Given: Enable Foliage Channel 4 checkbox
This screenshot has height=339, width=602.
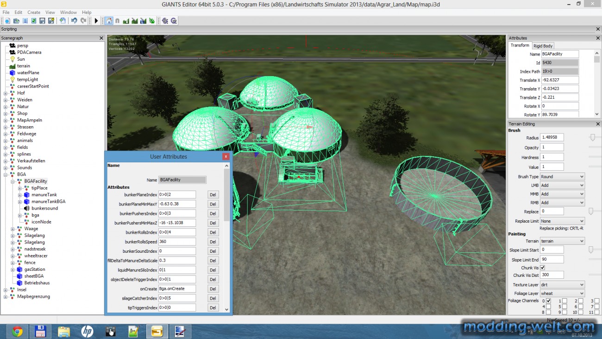Looking at the screenshot, I should click(x=548, y=307).
